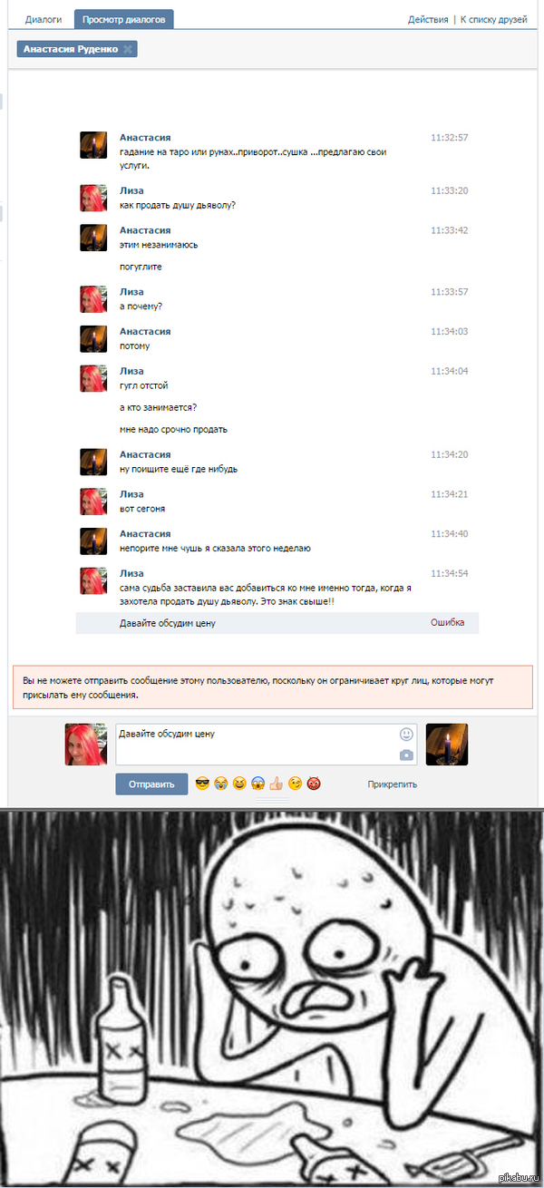Open the Прикрепить attachment menu

tap(393, 784)
